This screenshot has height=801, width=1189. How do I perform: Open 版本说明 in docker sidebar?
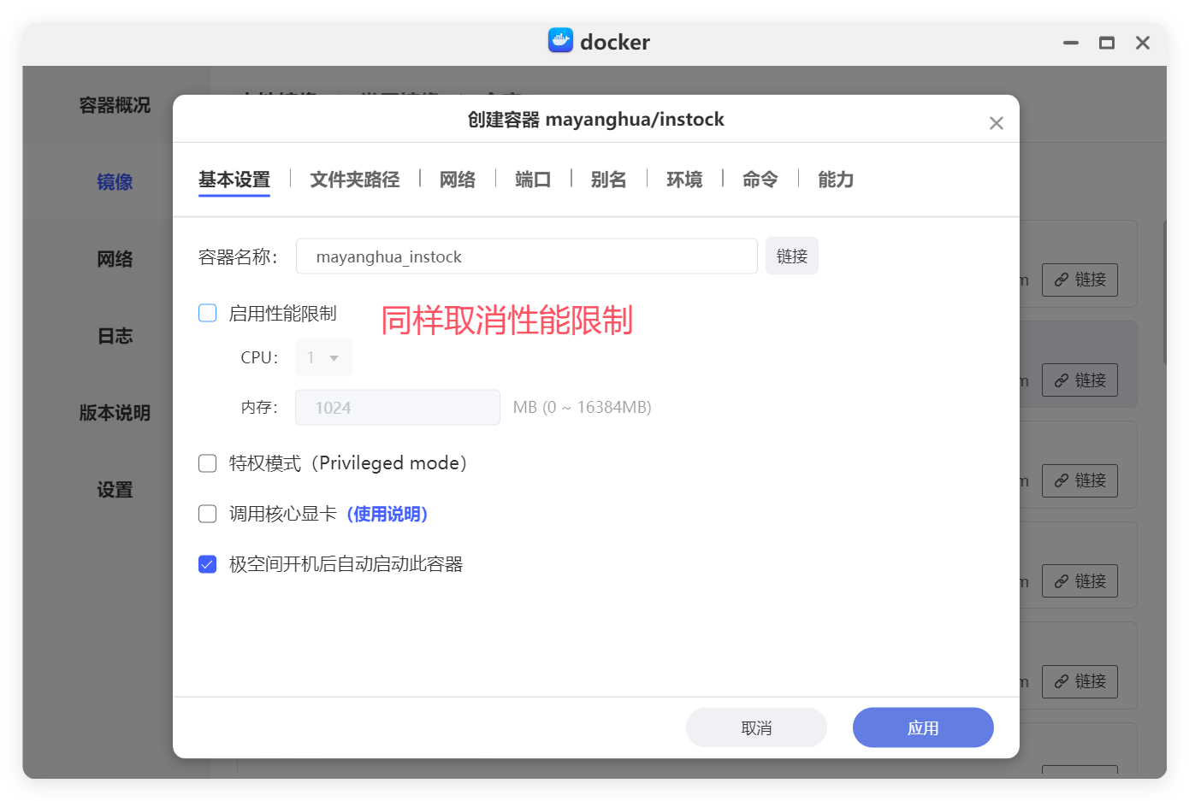click(115, 413)
